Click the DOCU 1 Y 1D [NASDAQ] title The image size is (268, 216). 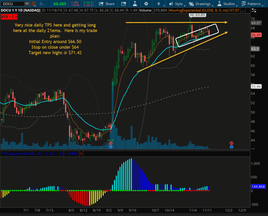pos(20,10)
